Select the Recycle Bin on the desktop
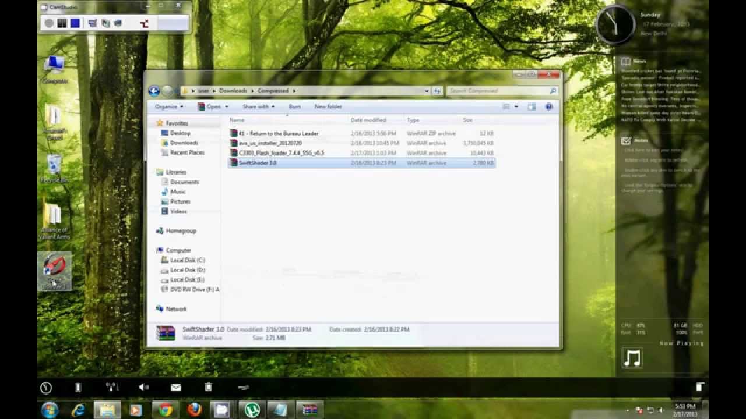 point(54,169)
